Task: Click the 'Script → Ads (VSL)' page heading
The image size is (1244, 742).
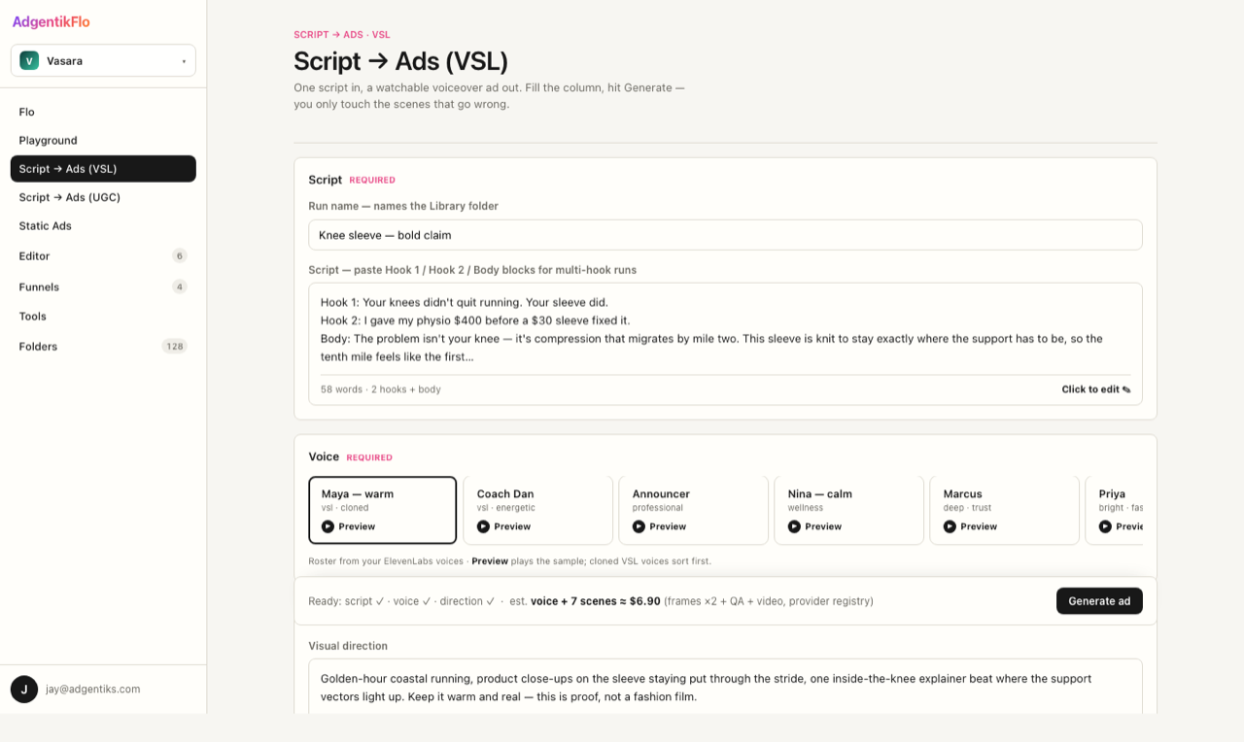Action: point(400,61)
